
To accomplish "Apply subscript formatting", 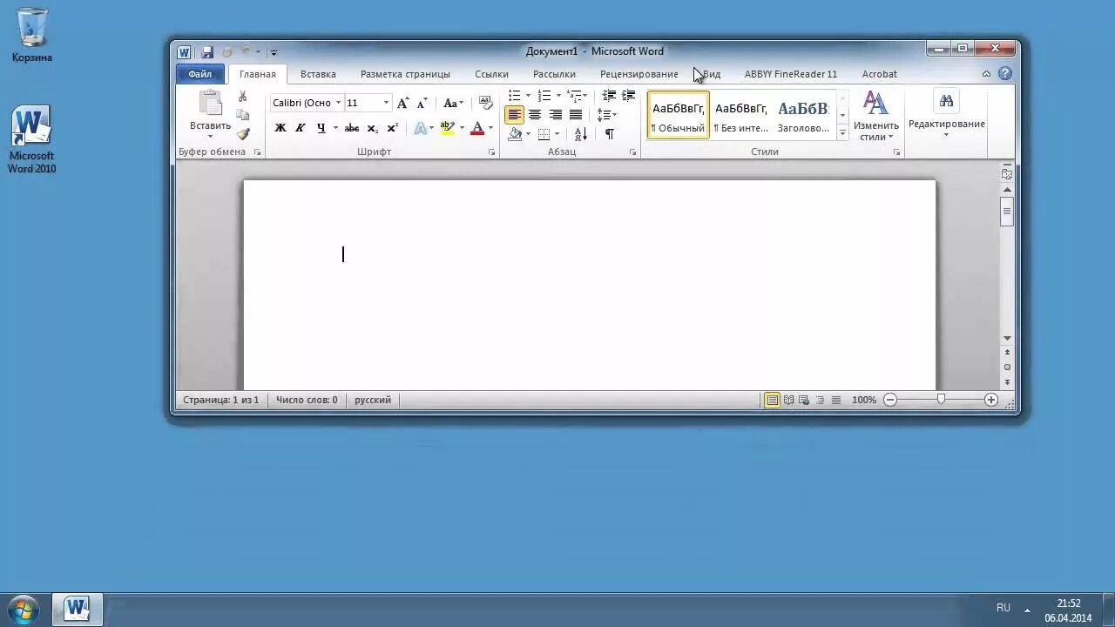I will [x=372, y=128].
